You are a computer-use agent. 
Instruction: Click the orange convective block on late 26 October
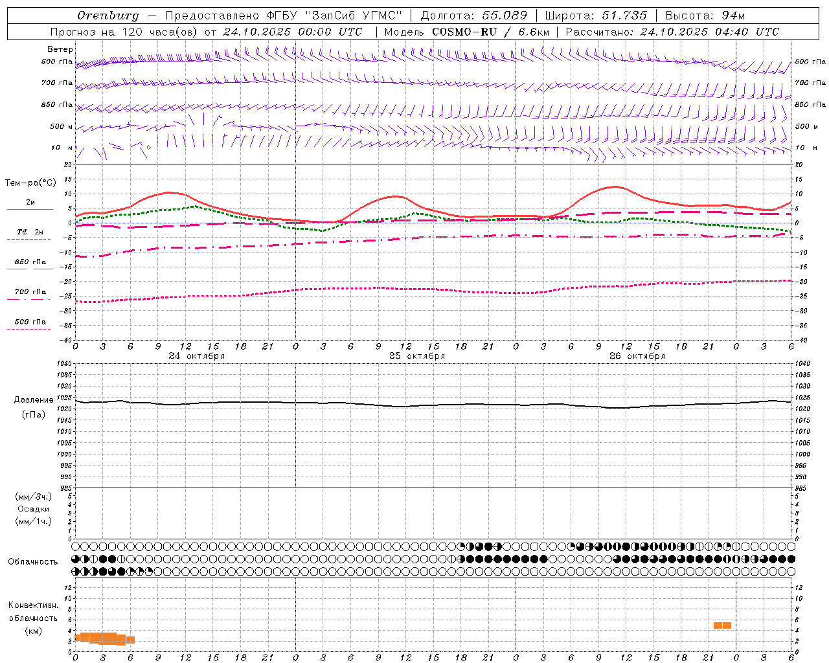(x=722, y=625)
